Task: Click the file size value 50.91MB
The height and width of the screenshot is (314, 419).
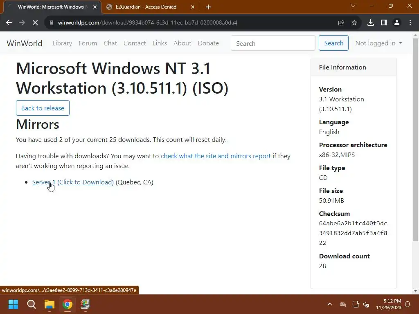Action: coord(331,200)
